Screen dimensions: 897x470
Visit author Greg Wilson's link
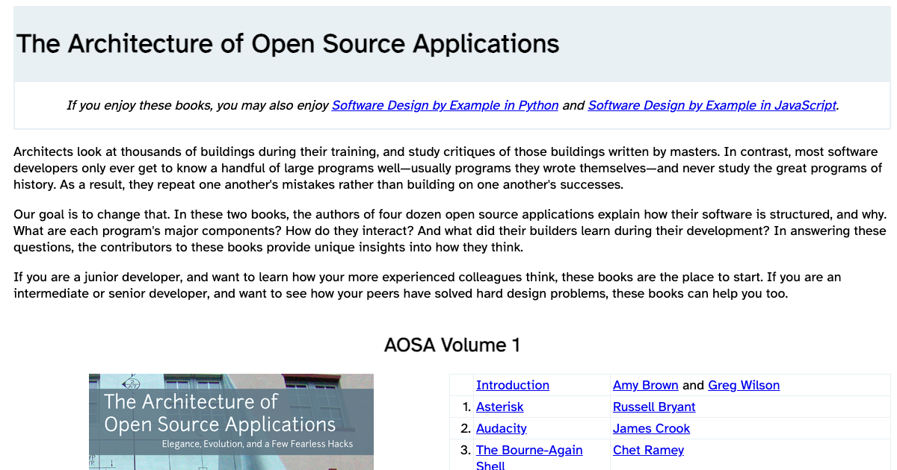coord(744,385)
